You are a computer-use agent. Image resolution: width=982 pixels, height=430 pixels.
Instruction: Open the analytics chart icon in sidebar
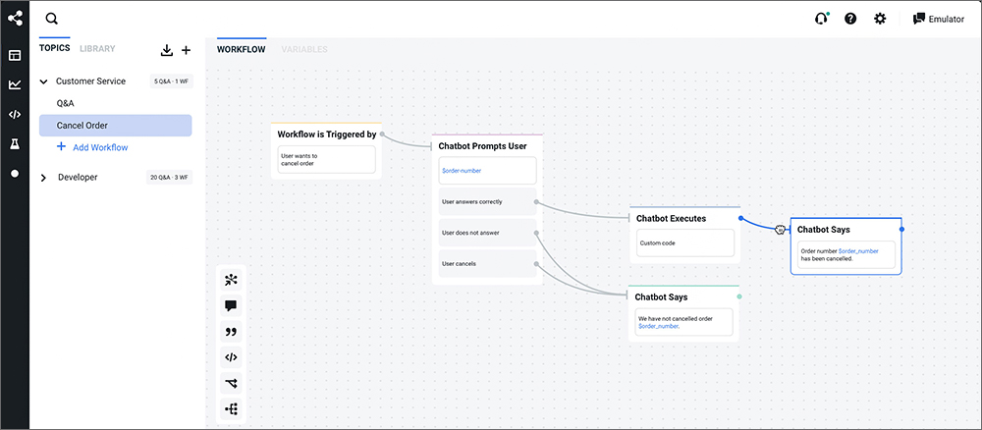click(x=15, y=84)
